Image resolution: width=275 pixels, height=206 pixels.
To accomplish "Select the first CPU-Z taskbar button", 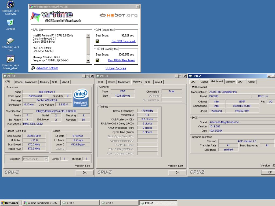I will coord(81,203).
